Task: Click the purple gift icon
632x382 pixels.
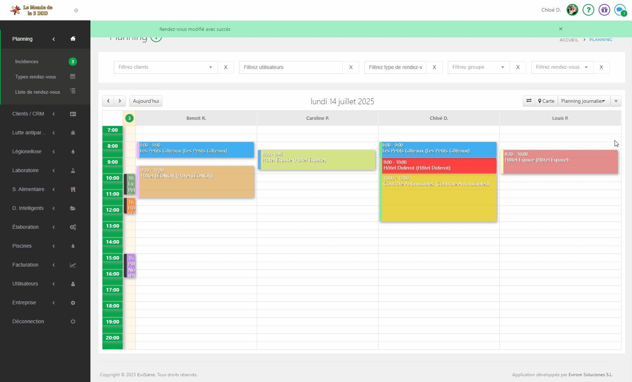Action: [604, 10]
